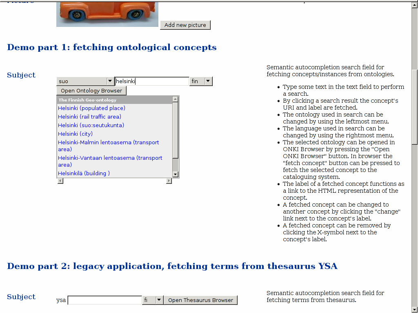Select Helsinki (populated place) result
Screen dimensions: 418x313
point(91,108)
